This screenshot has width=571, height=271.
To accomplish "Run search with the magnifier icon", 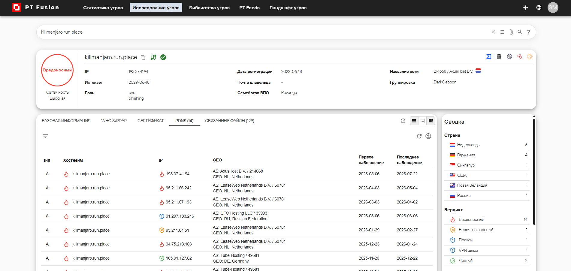I will point(520,32).
